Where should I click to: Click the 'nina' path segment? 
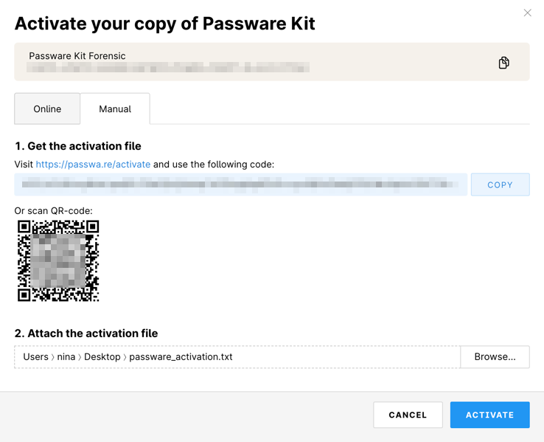(66, 357)
